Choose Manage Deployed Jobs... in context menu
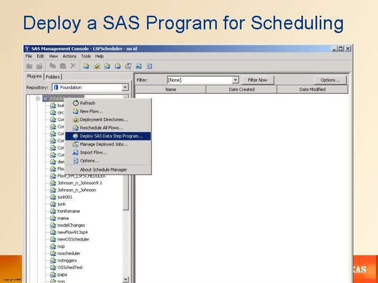The image size is (378, 283). coord(108,144)
